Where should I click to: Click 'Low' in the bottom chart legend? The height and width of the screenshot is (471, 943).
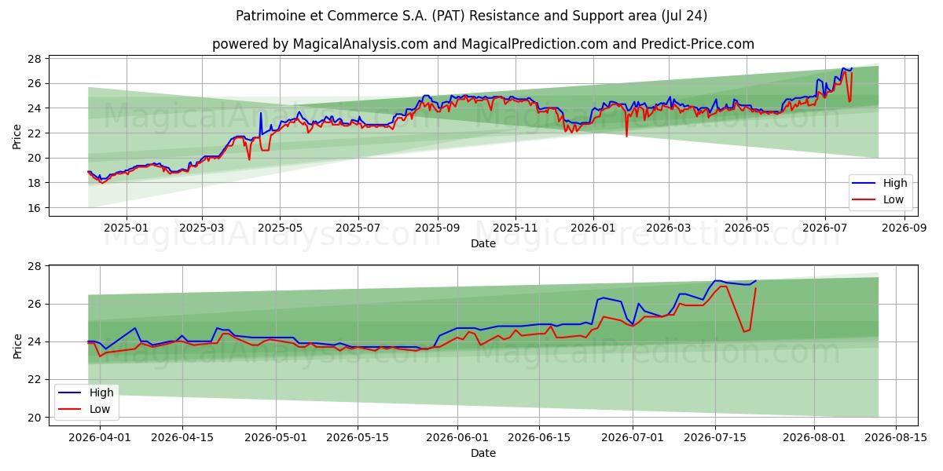(100, 409)
